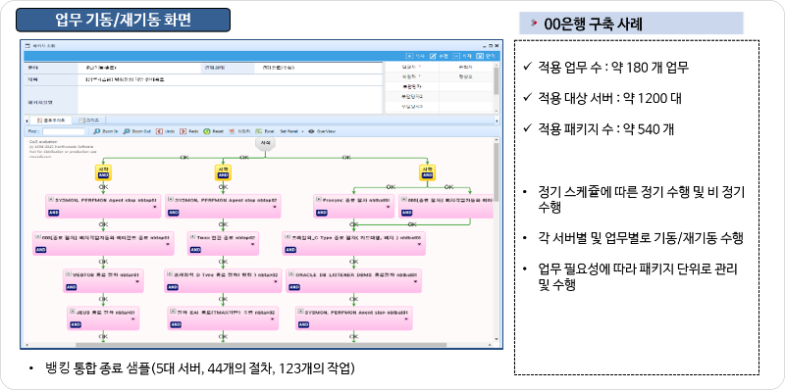Open dropdown arrow on WEBTOB node
Image resolution: width=785 pixels, height=390 pixels.
[x=136, y=281]
